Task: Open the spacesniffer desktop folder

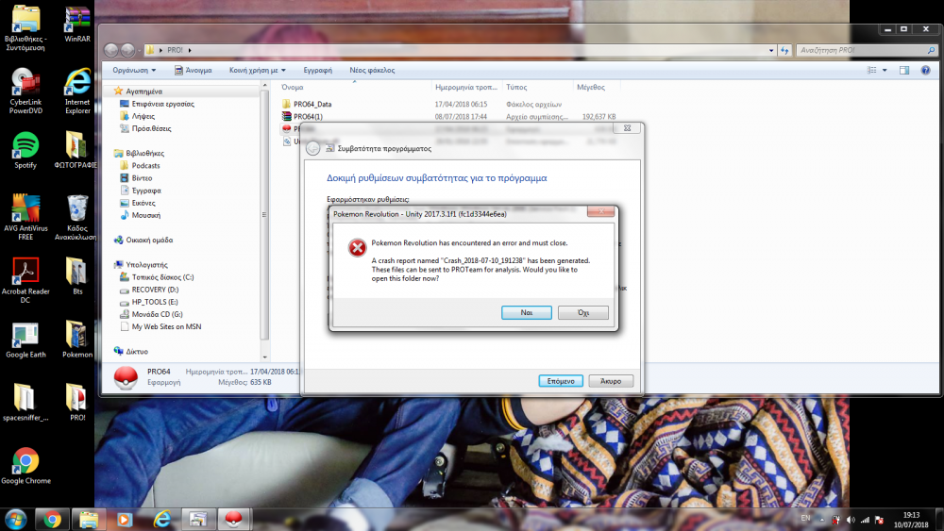Action: point(25,403)
